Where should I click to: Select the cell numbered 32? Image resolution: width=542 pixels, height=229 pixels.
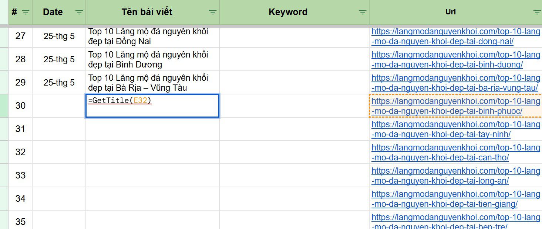[20, 152]
